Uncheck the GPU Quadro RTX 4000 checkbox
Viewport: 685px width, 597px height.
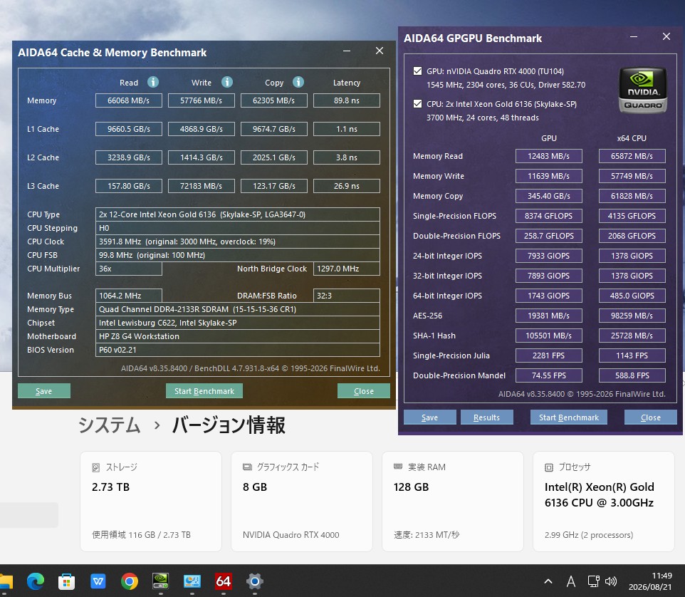coord(418,71)
